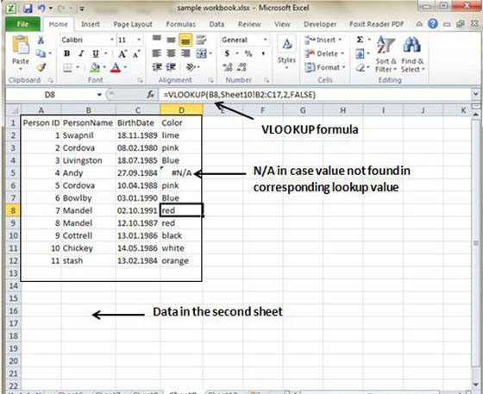This screenshot has height=394, width=483.
Task: Apply the Fill Color bucket
Action: click(95, 67)
